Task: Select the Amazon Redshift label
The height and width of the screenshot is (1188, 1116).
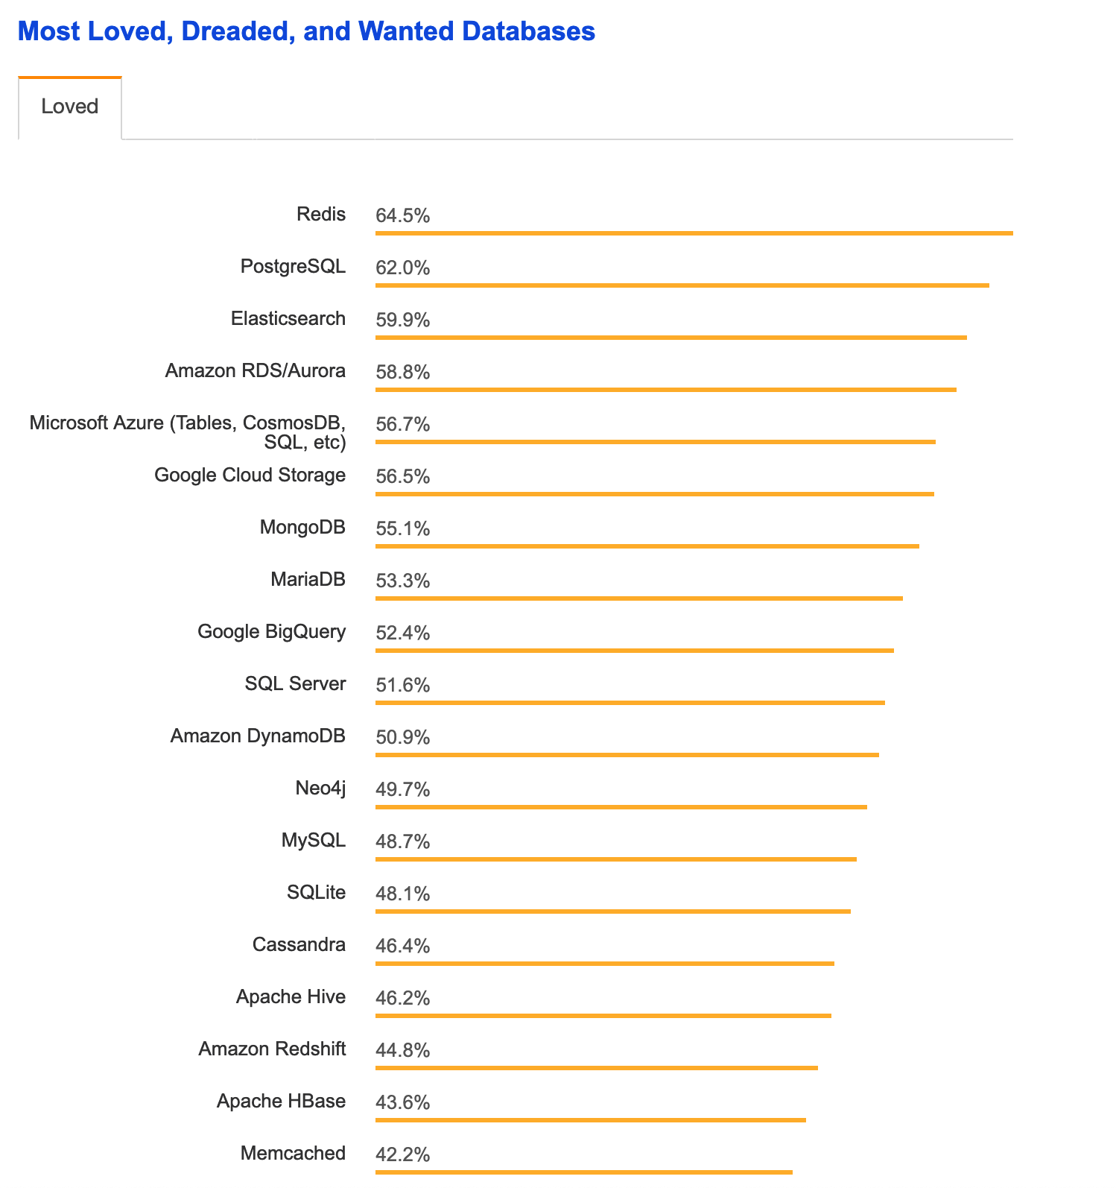Action: pyautogui.click(x=272, y=1049)
